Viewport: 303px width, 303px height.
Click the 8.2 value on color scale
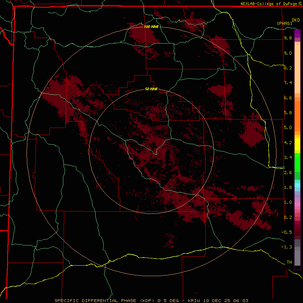click(x=288, y=68)
